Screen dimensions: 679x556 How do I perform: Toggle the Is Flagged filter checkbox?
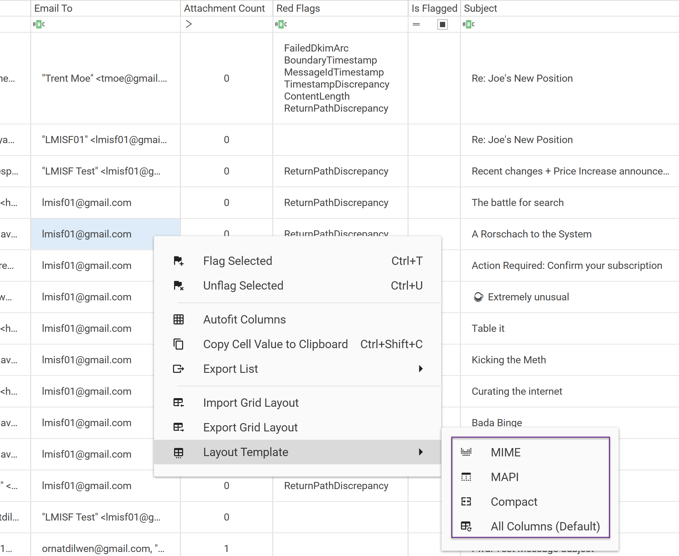coord(442,24)
